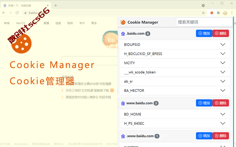Click the Chrome profile avatar

pyautogui.click(x=225, y=13)
